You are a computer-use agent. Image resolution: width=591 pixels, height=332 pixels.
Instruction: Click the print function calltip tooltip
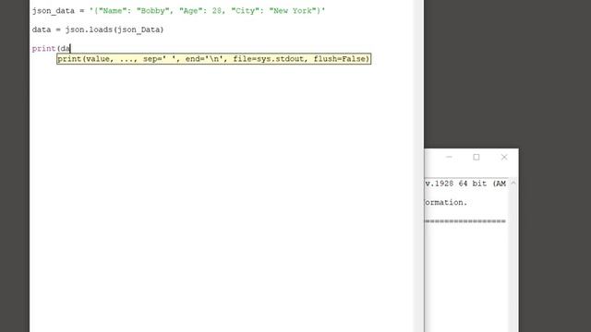click(x=213, y=59)
